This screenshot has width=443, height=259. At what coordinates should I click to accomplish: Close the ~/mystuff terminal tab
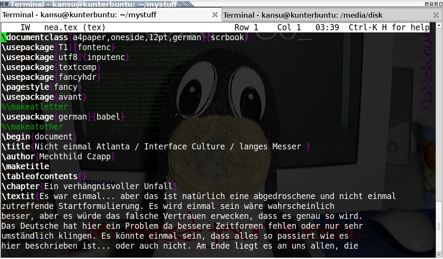click(215, 15)
